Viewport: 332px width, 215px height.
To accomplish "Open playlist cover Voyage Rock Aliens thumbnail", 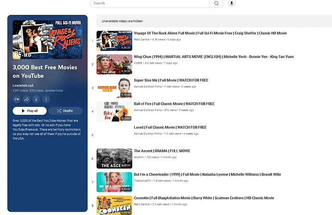I will point(48,39).
